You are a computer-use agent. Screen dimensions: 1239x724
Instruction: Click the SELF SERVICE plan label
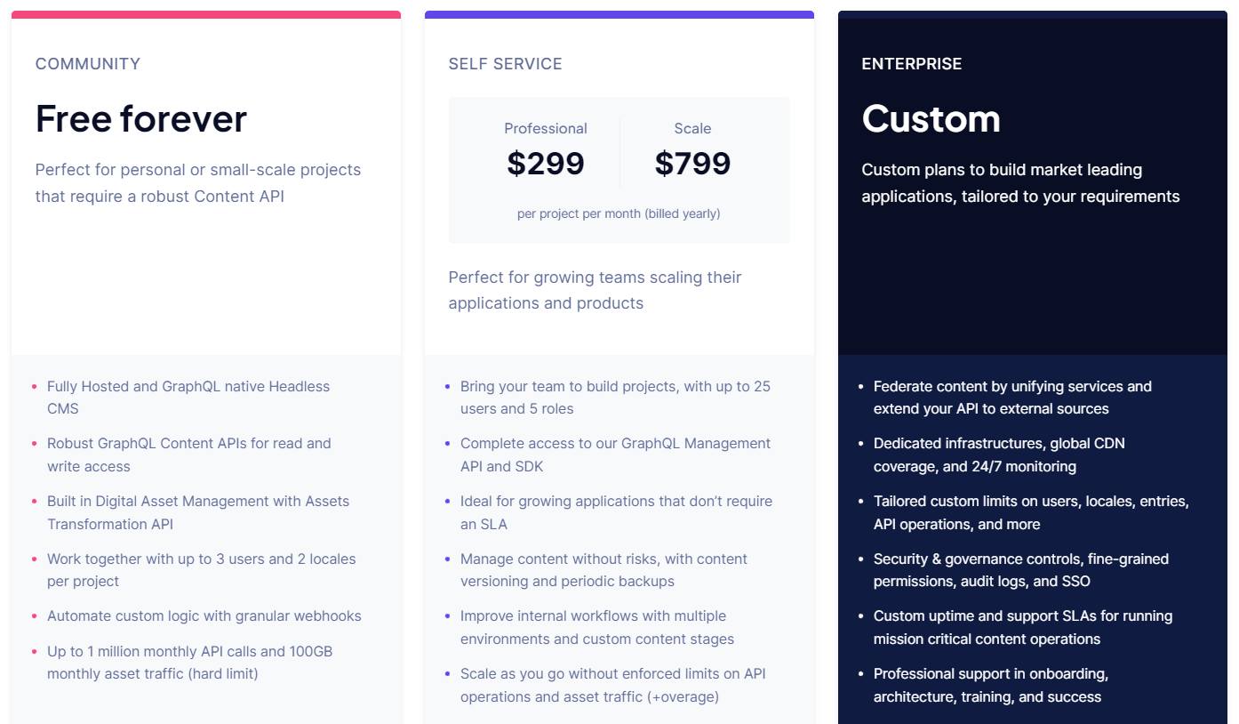tap(505, 64)
